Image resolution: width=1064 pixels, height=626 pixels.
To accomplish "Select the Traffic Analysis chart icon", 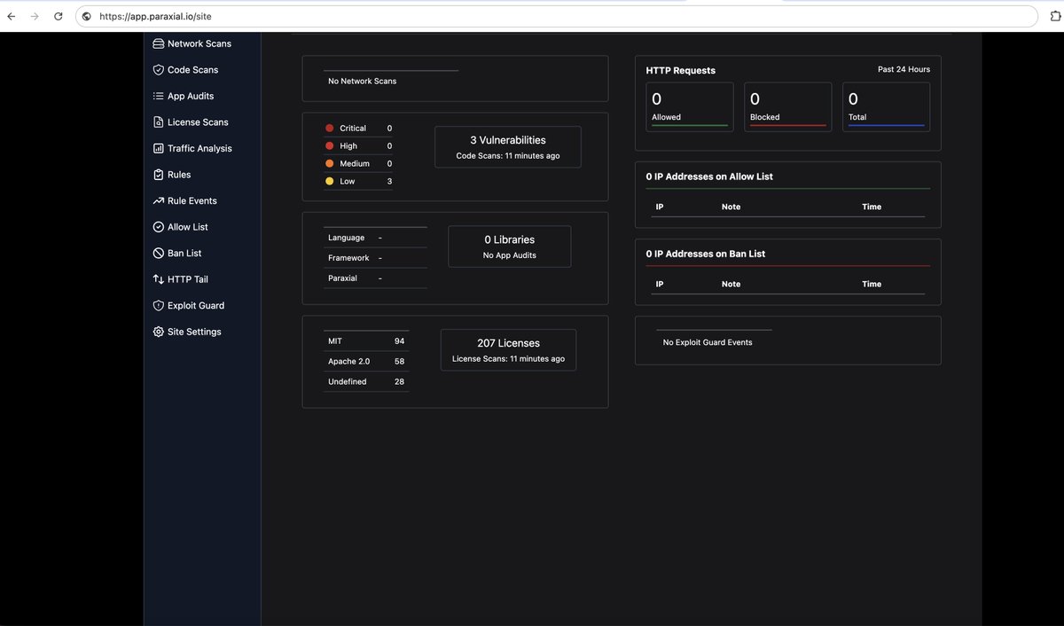I will [x=158, y=148].
